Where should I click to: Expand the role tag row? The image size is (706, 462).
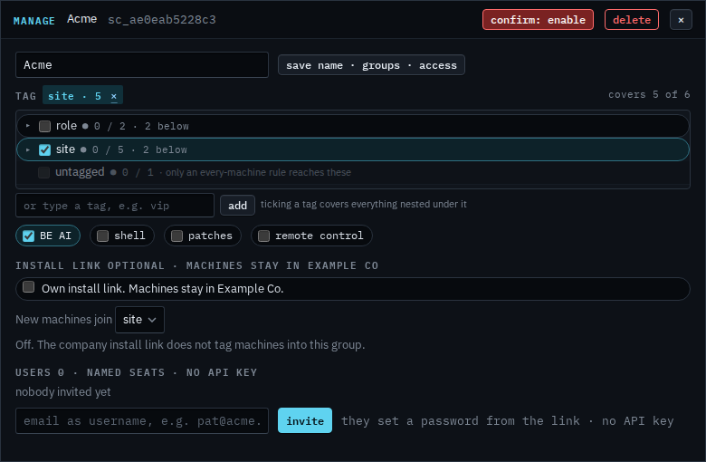coord(28,126)
